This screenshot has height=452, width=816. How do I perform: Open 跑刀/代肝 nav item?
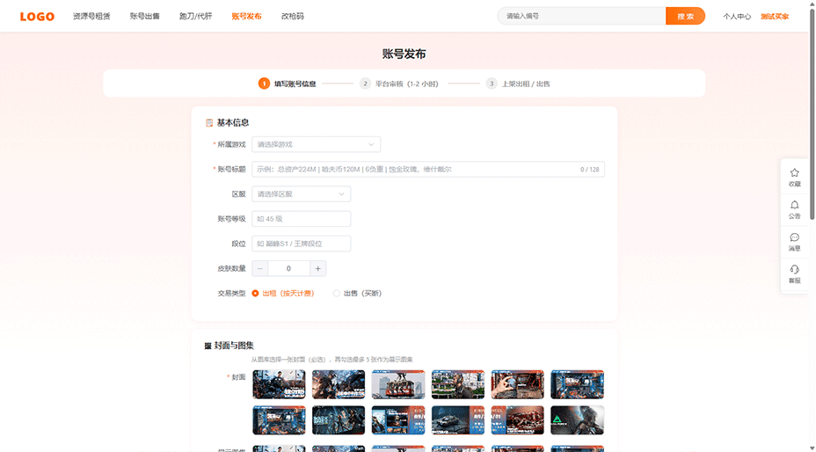(196, 16)
